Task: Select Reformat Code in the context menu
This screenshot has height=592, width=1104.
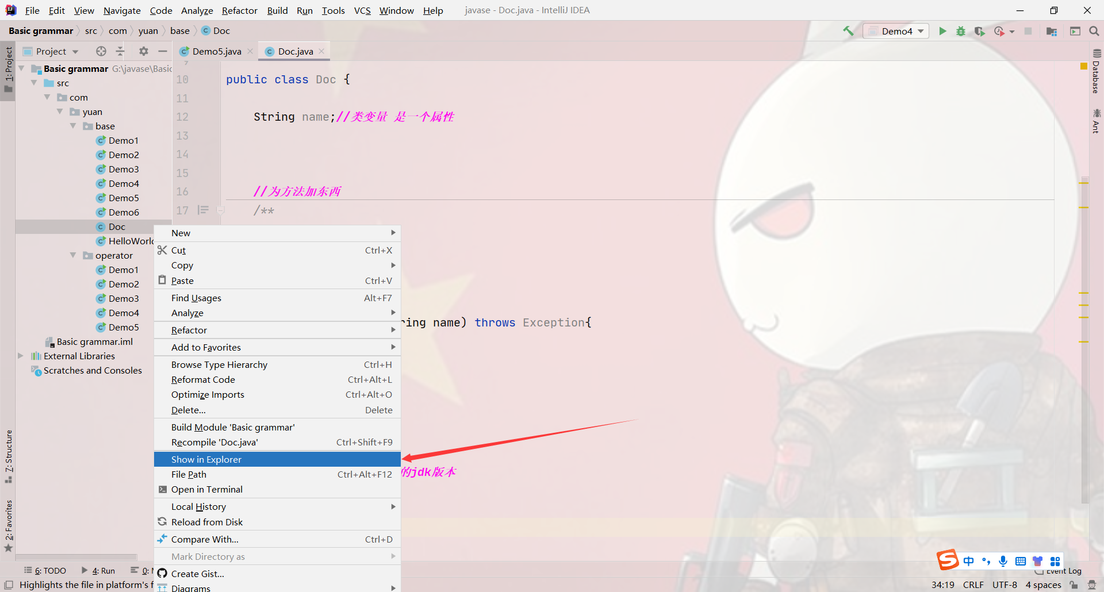Action: (277, 379)
